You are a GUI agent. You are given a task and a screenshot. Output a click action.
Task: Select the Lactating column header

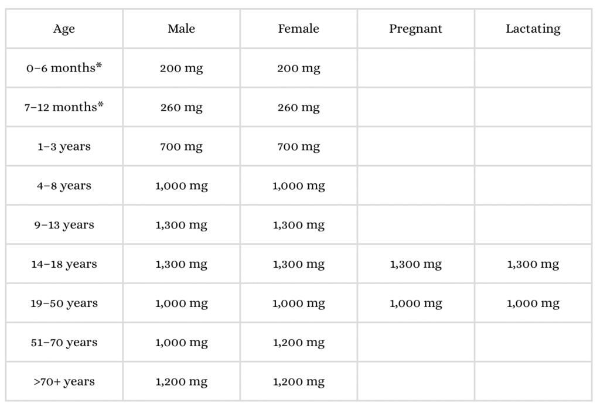click(x=533, y=29)
